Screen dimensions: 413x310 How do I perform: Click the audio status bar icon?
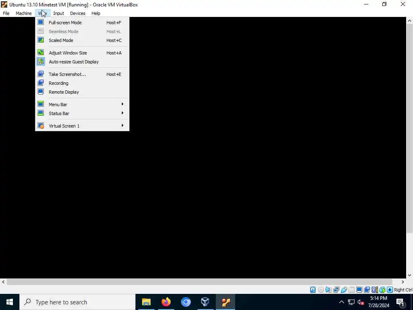coord(328,290)
